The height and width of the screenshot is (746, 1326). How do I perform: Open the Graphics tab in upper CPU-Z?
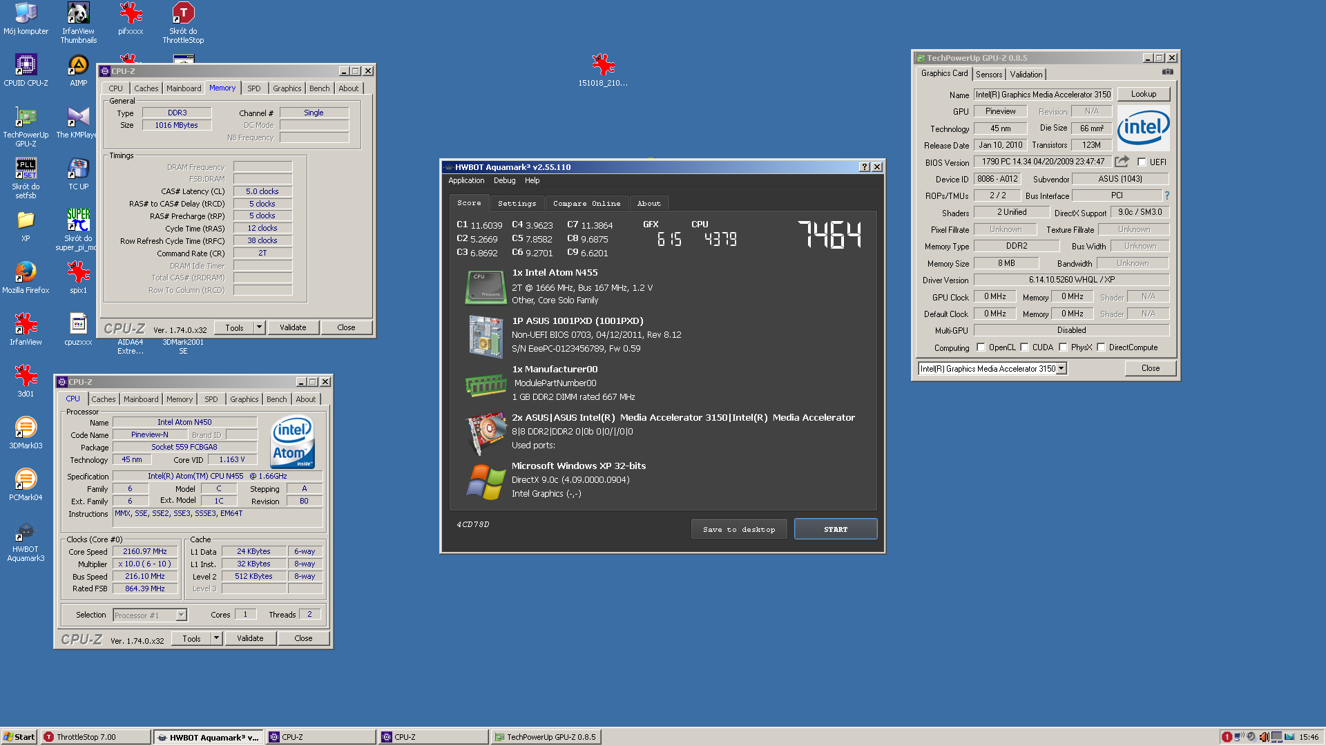[287, 88]
